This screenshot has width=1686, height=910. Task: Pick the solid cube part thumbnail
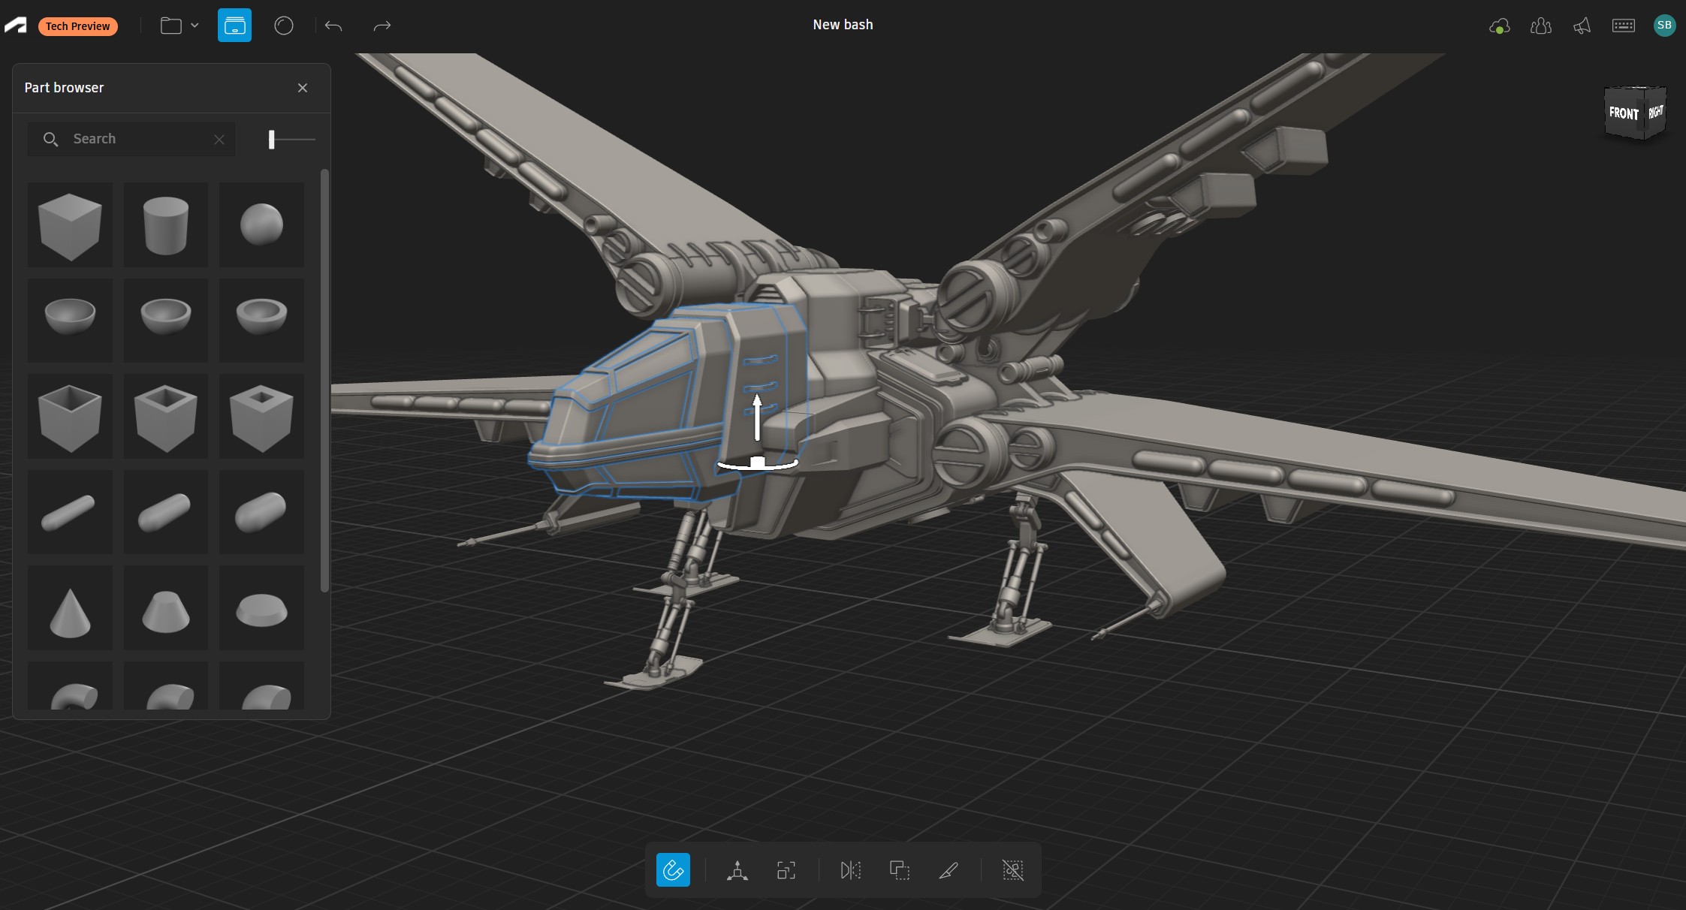click(x=70, y=225)
